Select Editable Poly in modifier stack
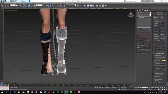Screen dimensions: 168x94 141,17
